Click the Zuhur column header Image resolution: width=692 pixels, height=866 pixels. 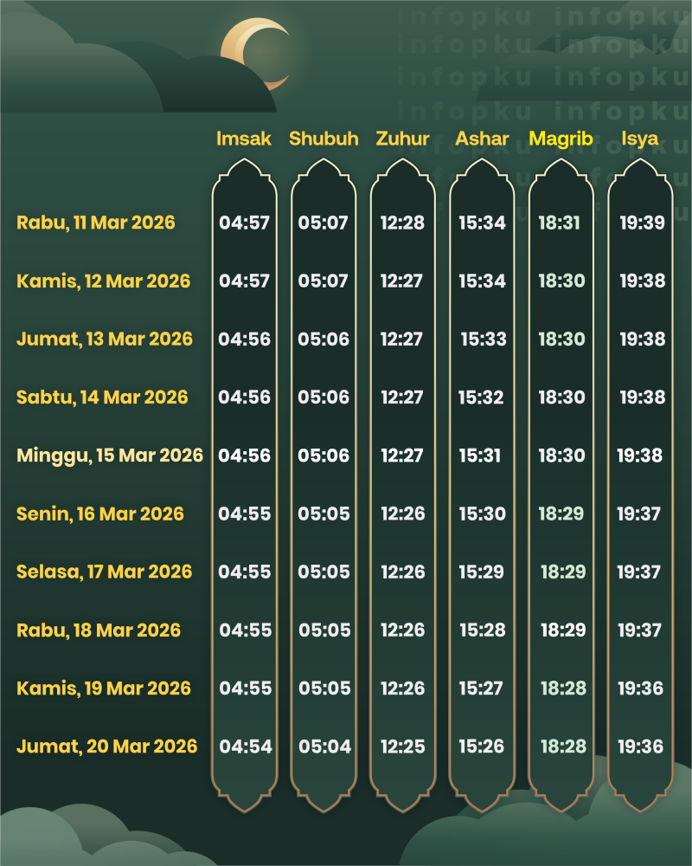(402, 139)
